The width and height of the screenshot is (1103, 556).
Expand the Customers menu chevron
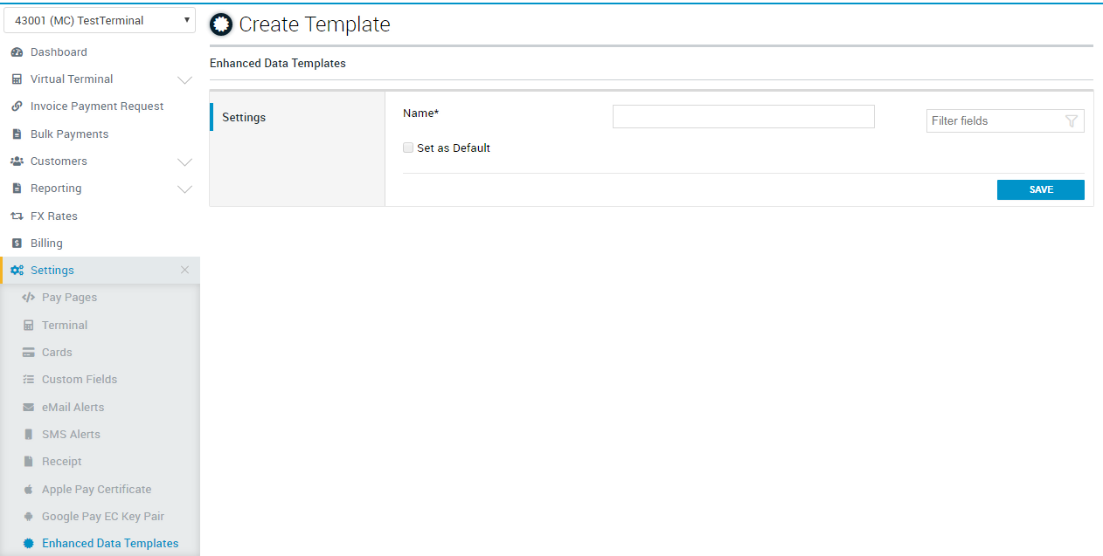(184, 162)
